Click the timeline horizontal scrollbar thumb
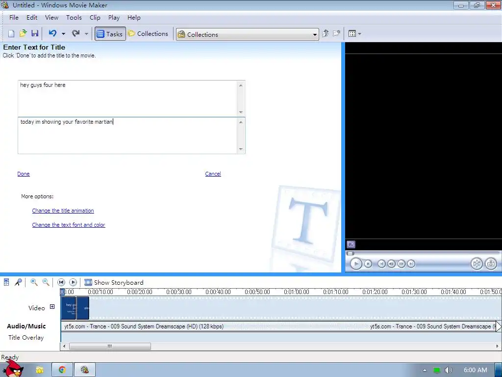 (110, 346)
